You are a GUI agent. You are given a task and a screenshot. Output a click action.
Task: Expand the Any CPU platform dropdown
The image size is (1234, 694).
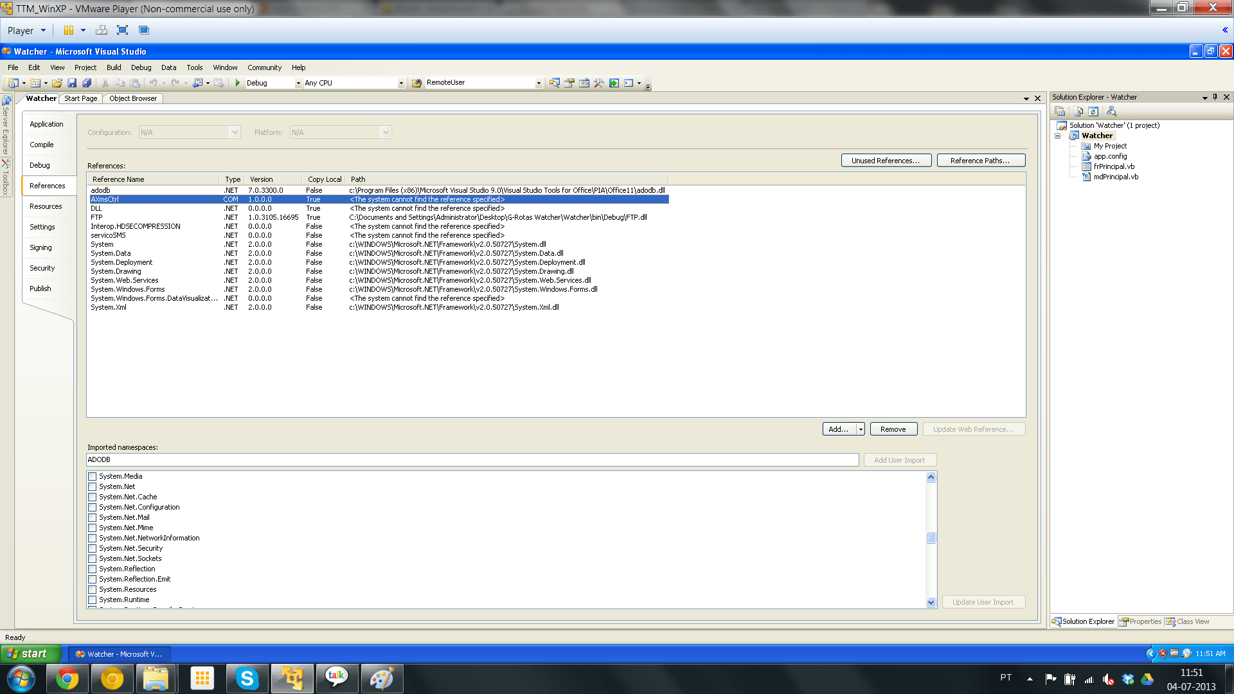coord(401,84)
